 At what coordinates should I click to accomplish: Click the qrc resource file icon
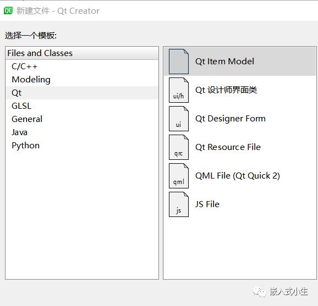click(179, 147)
